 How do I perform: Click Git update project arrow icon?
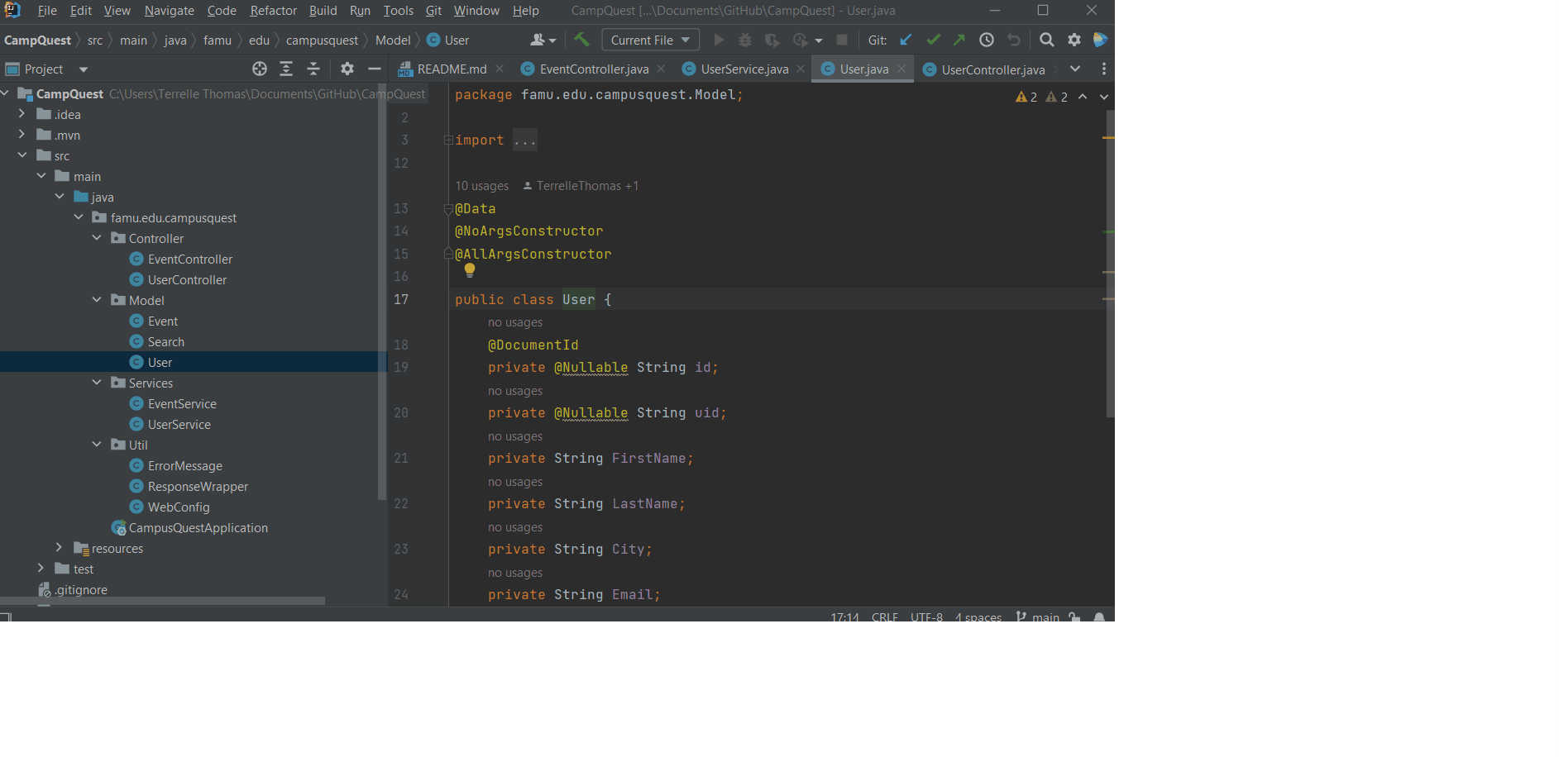pos(906,40)
